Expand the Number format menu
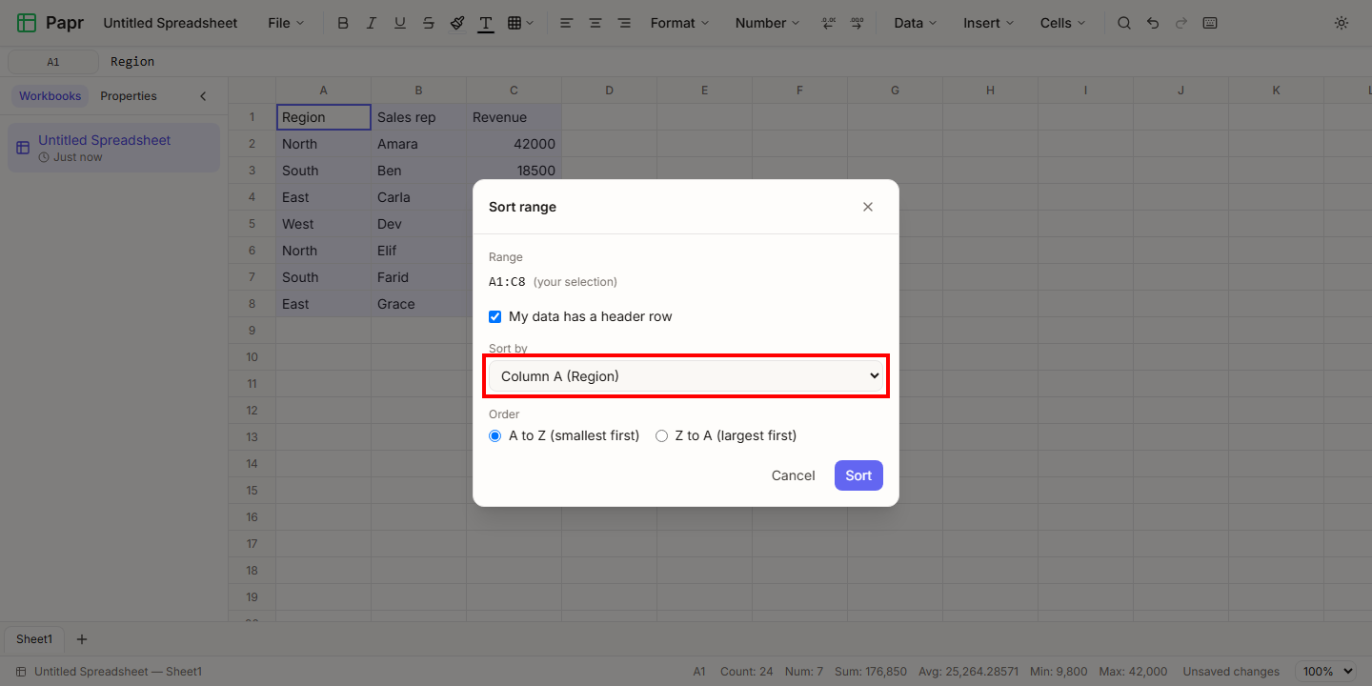This screenshot has height=686, width=1372. [x=767, y=23]
